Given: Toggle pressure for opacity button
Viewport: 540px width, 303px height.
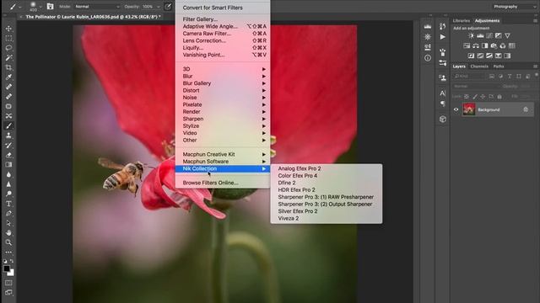Looking at the screenshot, I should pyautogui.click(x=168, y=7).
